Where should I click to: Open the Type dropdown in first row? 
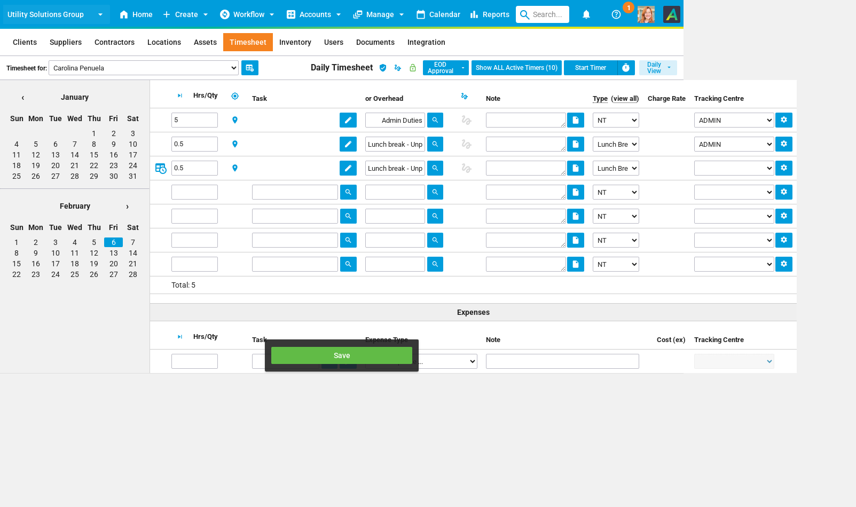[x=615, y=120]
